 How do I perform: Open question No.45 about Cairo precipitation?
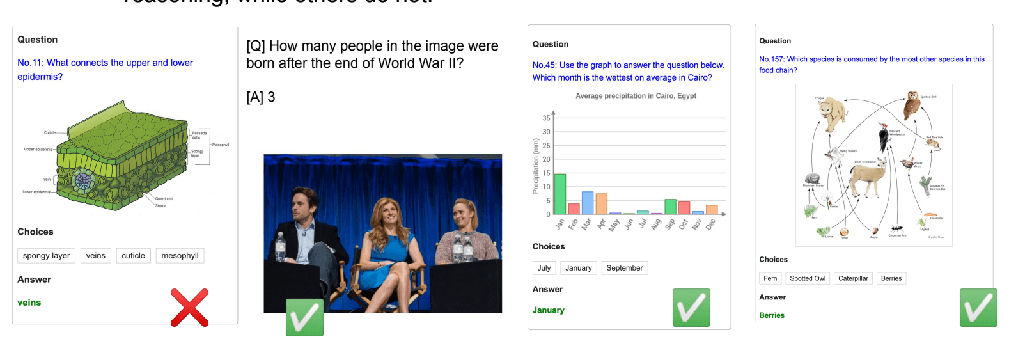[629, 71]
